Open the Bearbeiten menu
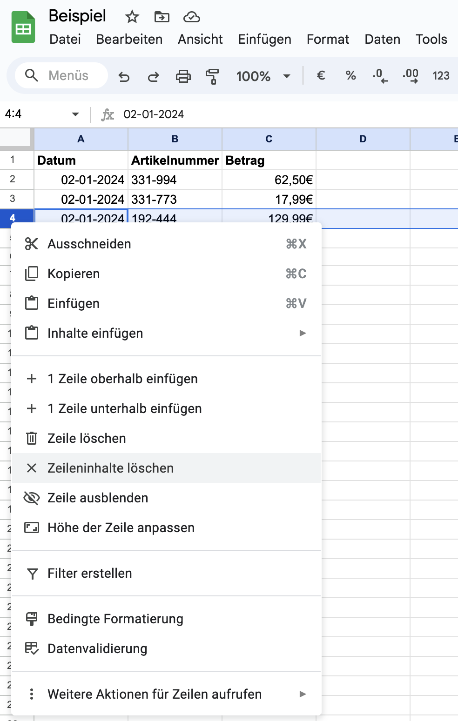This screenshot has width=458, height=721. click(x=129, y=39)
